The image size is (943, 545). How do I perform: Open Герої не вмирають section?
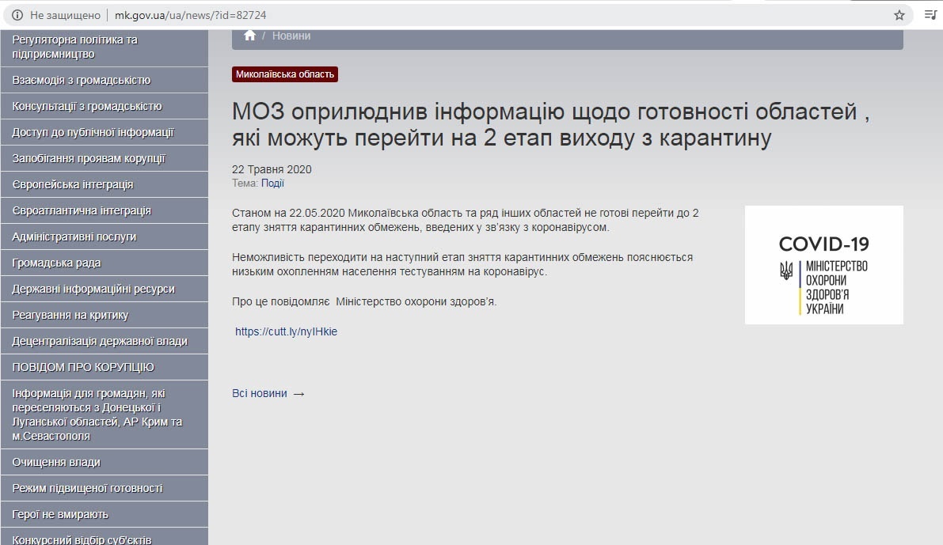[x=105, y=514]
